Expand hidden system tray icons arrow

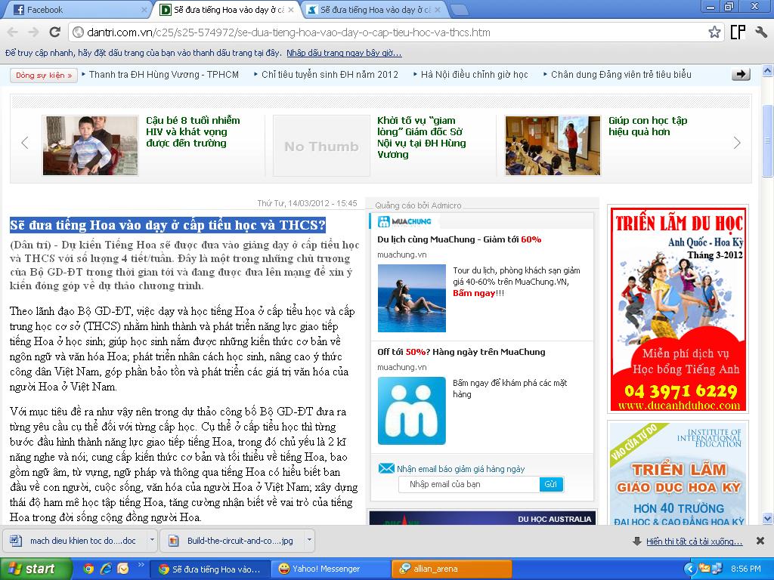689,569
